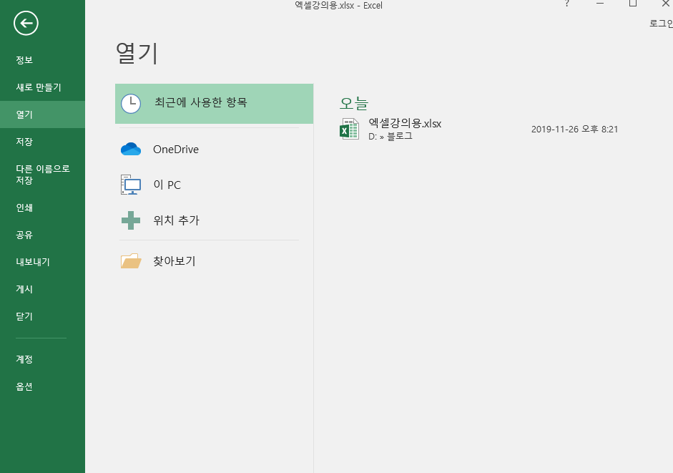673x473 pixels.
Task: Select the 이 PC label
Action: click(167, 185)
